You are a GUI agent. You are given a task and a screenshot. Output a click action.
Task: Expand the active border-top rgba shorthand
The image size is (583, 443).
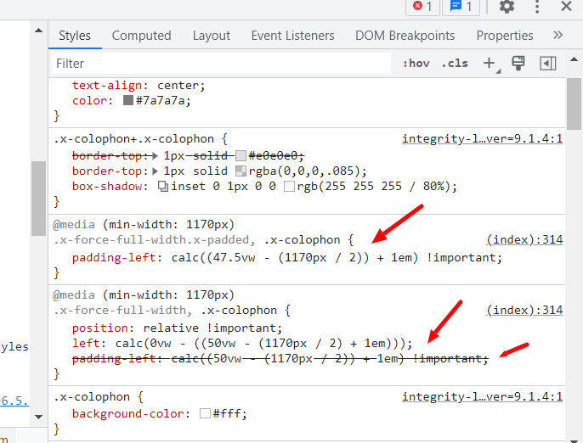155,171
